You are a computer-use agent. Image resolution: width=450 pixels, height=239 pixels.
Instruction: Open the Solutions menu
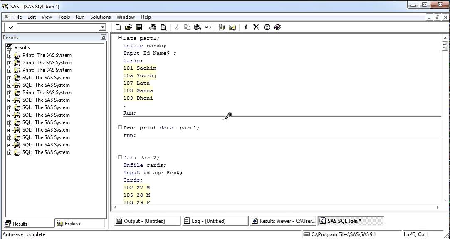[x=101, y=17]
